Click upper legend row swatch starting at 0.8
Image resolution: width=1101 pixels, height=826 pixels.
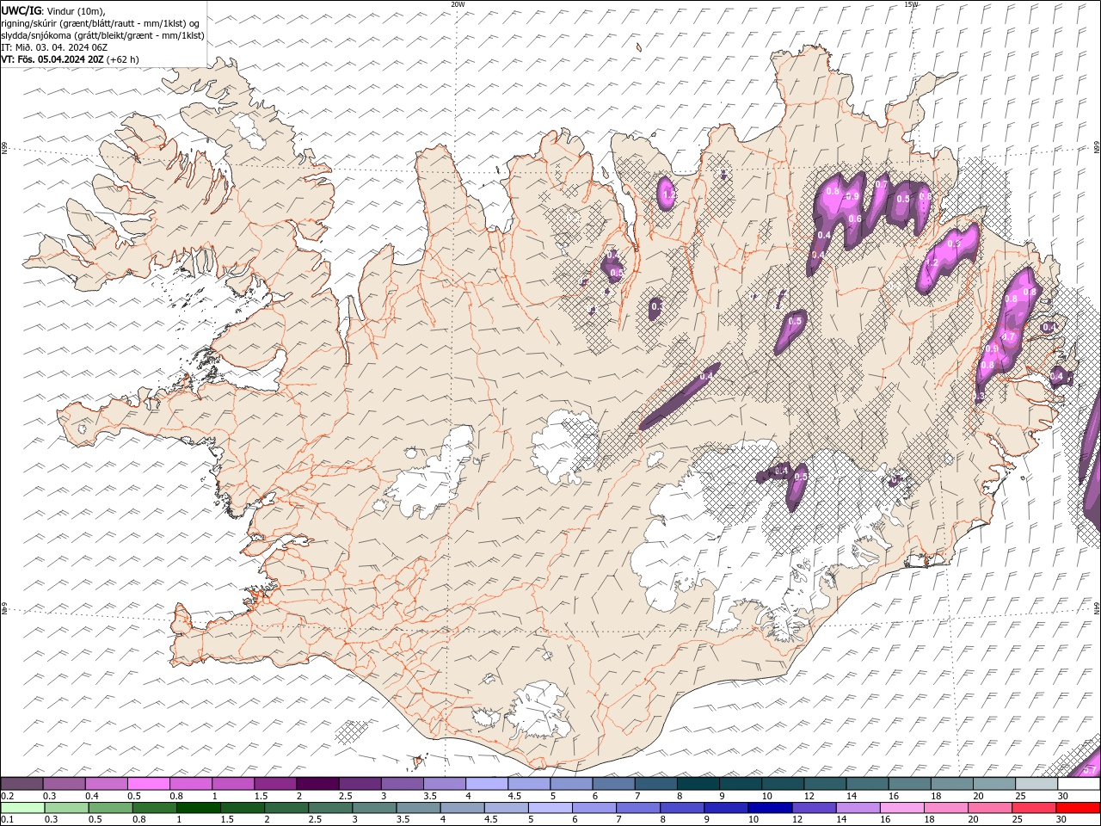(x=191, y=784)
